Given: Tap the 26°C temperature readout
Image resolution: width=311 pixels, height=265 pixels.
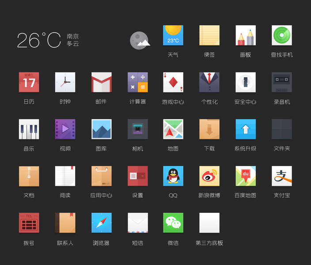Looking at the screenshot, I should [x=39, y=40].
